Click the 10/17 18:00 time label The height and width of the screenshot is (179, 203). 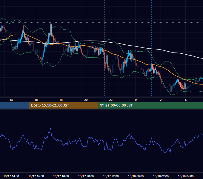coord(61,176)
